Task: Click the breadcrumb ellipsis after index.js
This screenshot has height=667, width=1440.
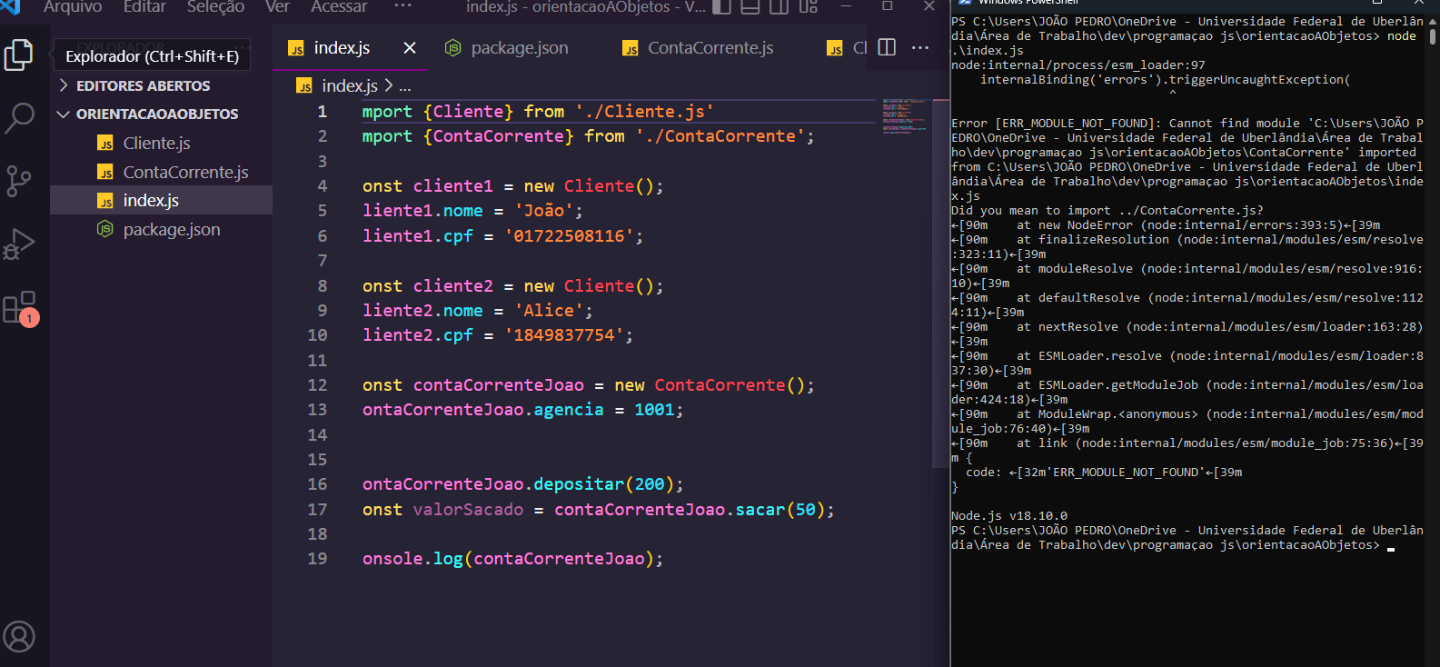Action: click(x=405, y=86)
